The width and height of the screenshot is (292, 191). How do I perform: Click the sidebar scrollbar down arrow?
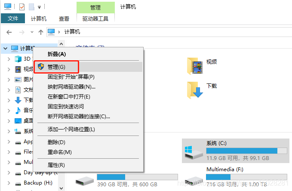pos(61,188)
